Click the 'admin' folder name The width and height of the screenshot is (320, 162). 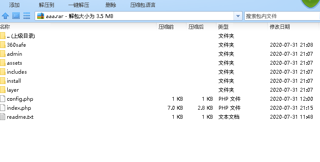tap(15, 54)
